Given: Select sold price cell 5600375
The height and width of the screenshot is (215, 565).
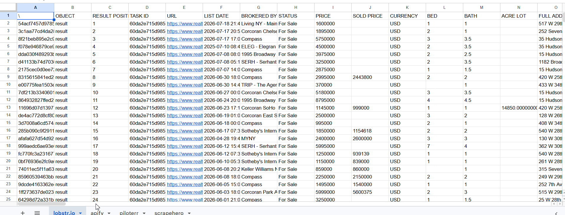Looking at the screenshot, I should coord(370,192).
